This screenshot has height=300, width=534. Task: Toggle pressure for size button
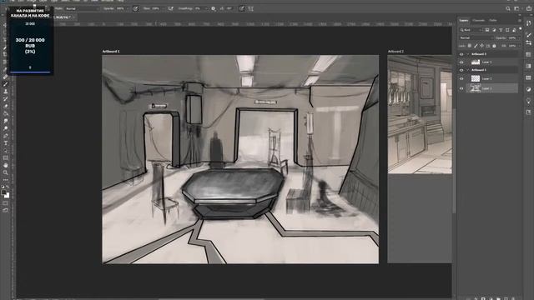(241, 8)
